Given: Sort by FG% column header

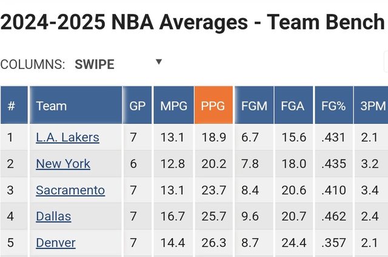Looking at the screenshot, I should click(333, 106).
